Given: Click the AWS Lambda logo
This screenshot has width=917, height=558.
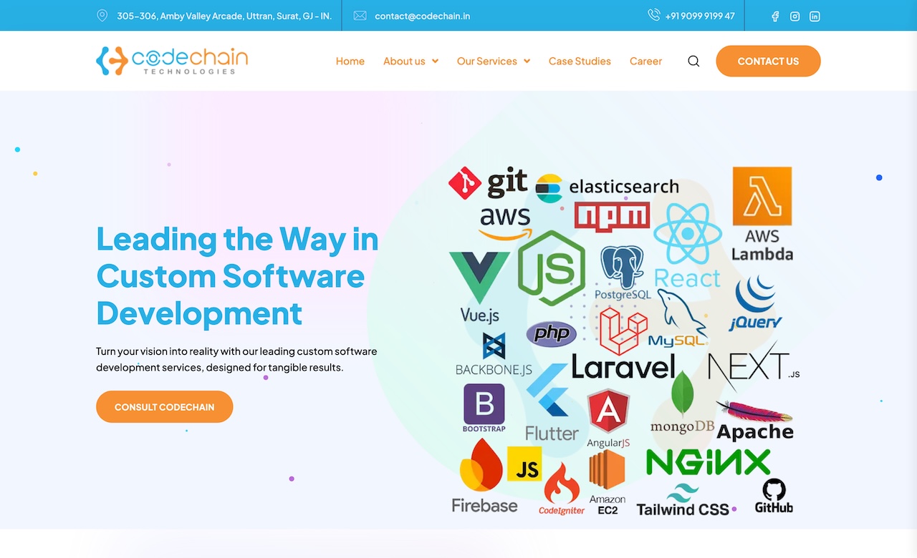Looking at the screenshot, I should [762, 214].
